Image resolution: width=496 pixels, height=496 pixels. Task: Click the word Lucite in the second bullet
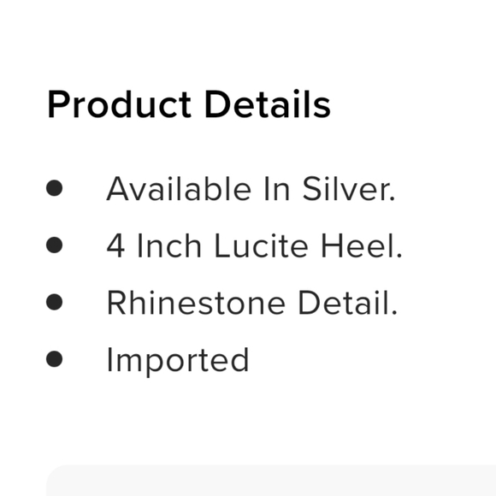coord(262,245)
